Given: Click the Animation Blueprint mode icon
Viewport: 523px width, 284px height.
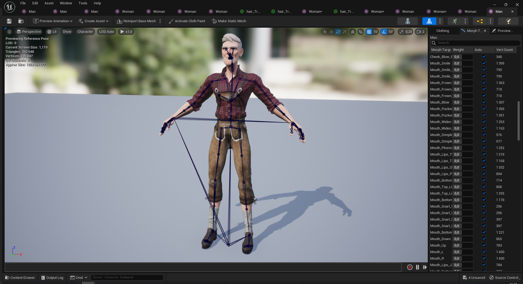Looking at the screenshot, I should (480, 21).
